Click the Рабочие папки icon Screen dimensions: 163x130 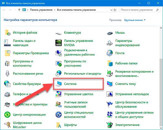110,63
